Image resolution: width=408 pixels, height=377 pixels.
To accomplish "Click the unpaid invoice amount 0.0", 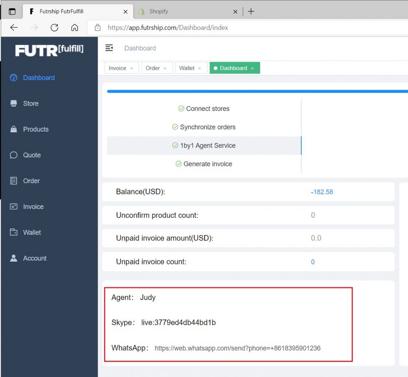I will coord(316,238).
